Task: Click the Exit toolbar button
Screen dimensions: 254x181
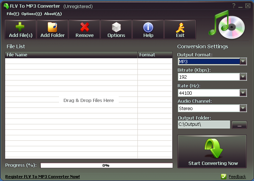Action: (180, 30)
